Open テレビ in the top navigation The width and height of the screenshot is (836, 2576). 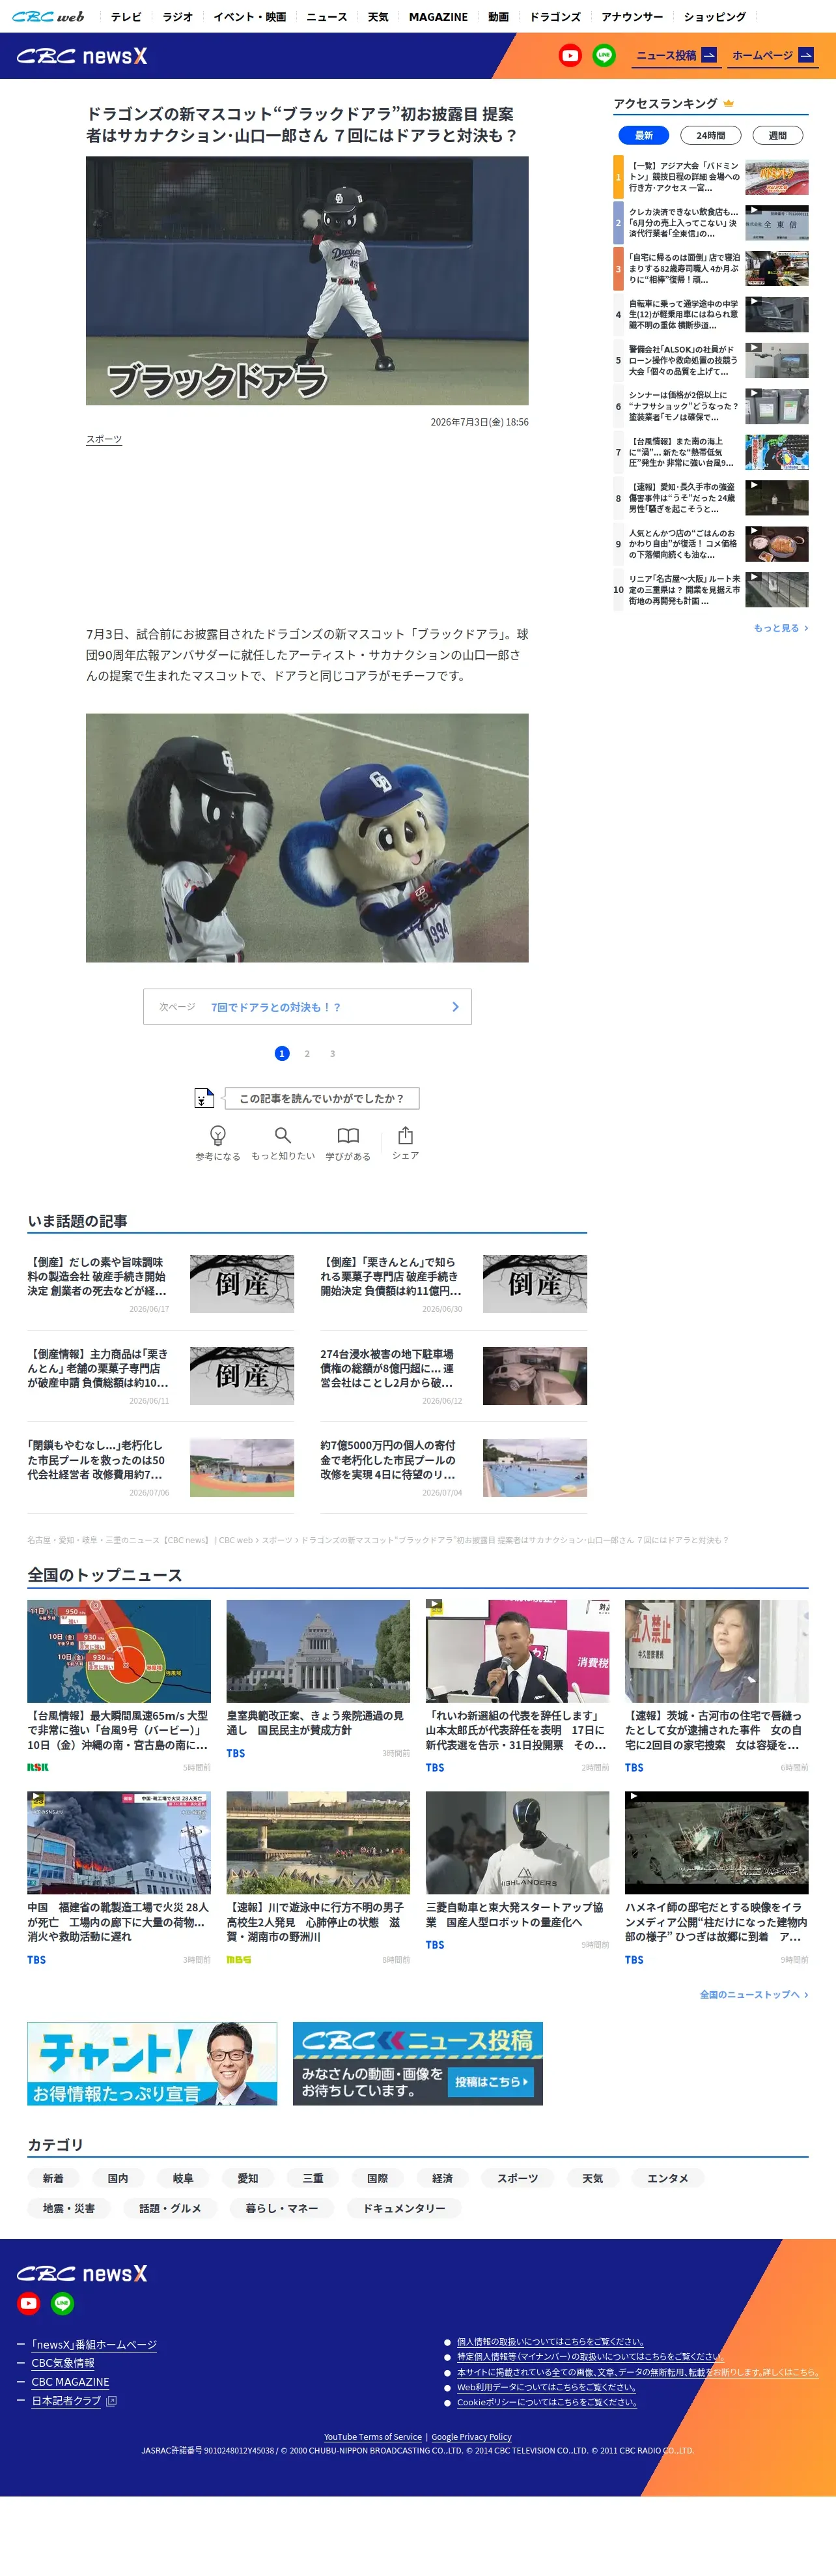126,17
